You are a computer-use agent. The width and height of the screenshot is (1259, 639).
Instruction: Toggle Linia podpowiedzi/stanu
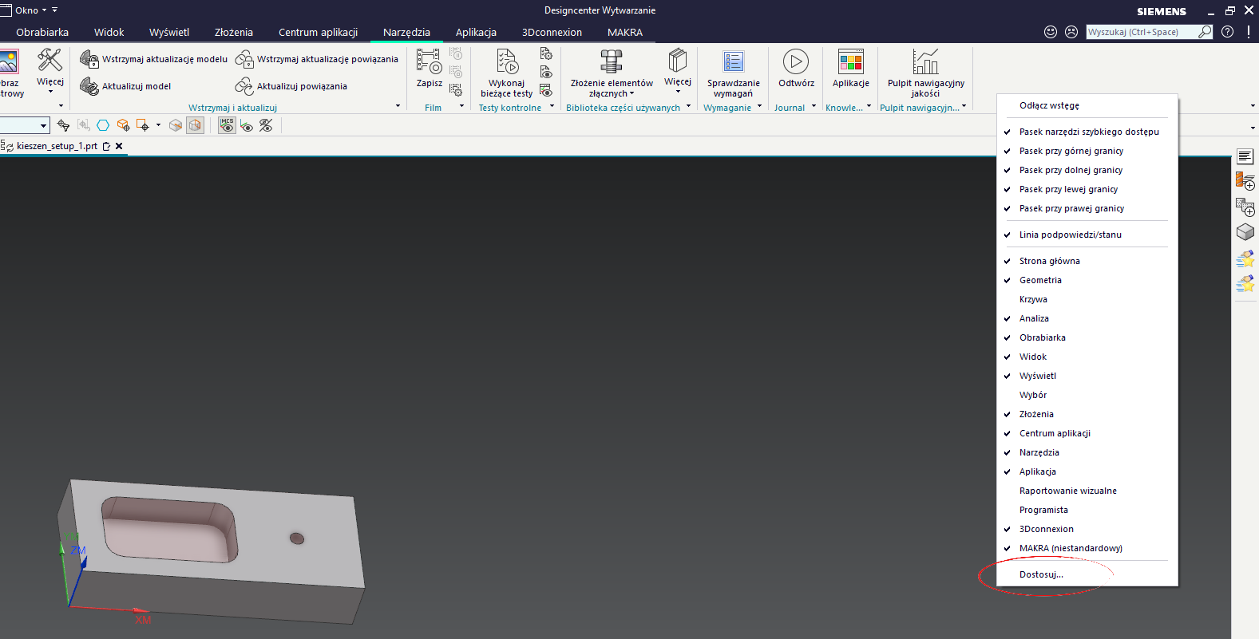1087,235
